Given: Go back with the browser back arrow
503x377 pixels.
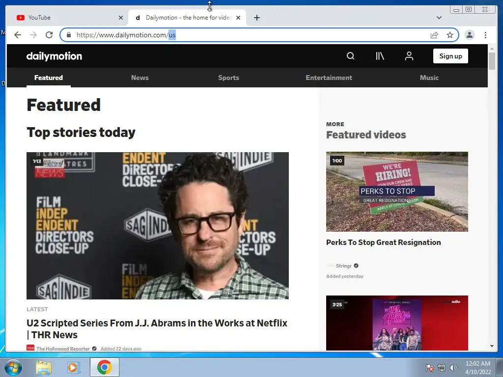Looking at the screenshot, I should pyautogui.click(x=18, y=35).
